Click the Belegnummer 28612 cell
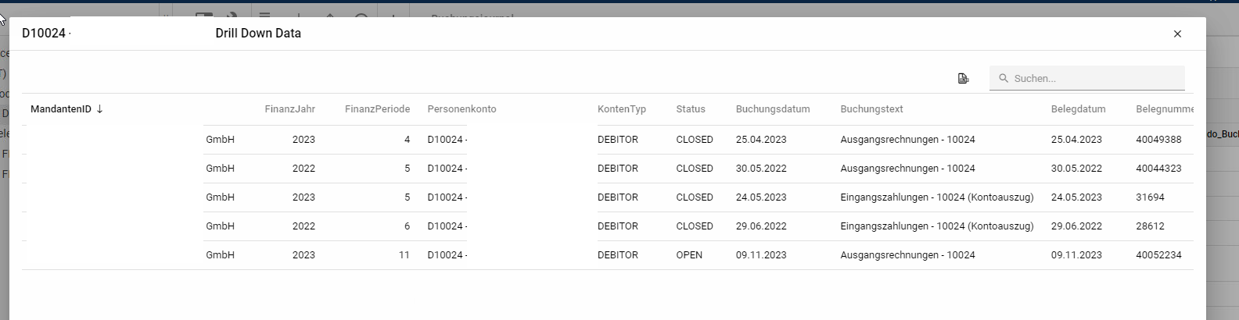Image resolution: width=1239 pixels, height=320 pixels. (x=1150, y=226)
